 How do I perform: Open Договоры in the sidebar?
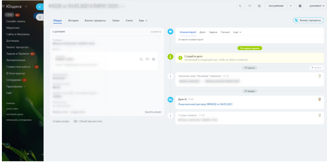(13, 41)
